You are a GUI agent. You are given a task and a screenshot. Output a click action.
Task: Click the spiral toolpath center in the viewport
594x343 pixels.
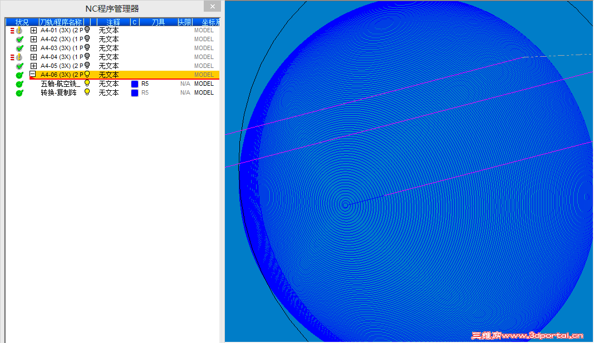pos(345,205)
